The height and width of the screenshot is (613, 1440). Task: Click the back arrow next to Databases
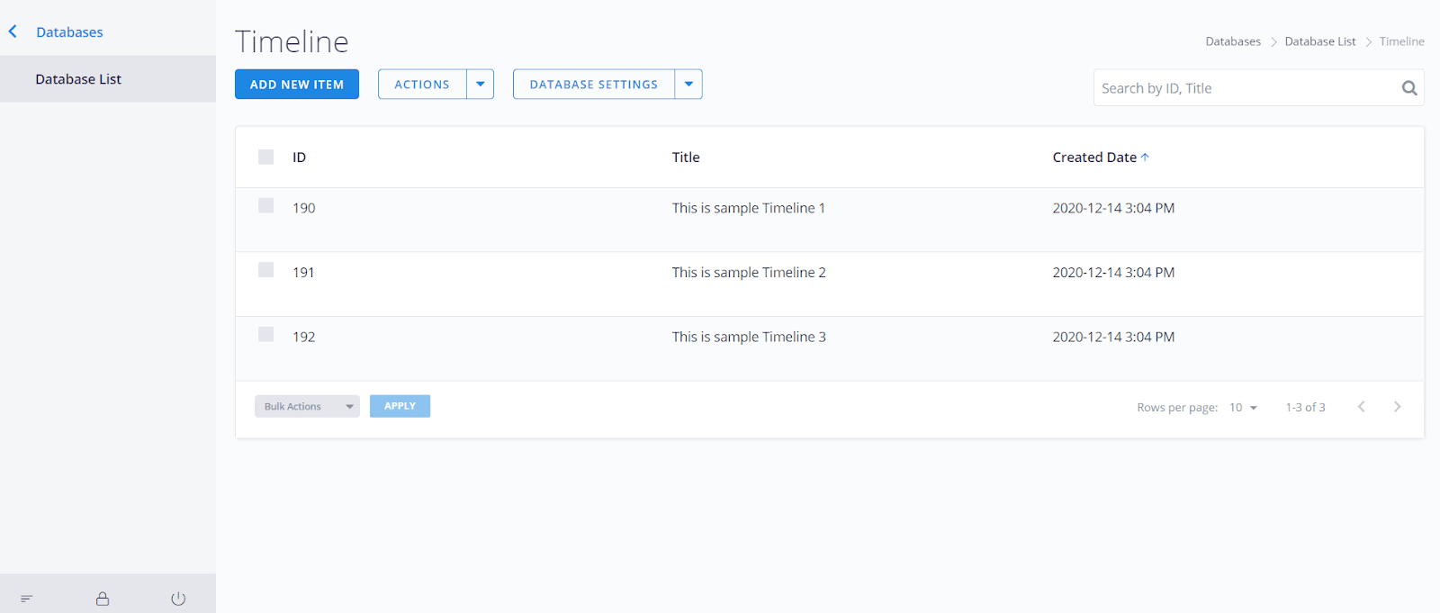[x=13, y=32]
